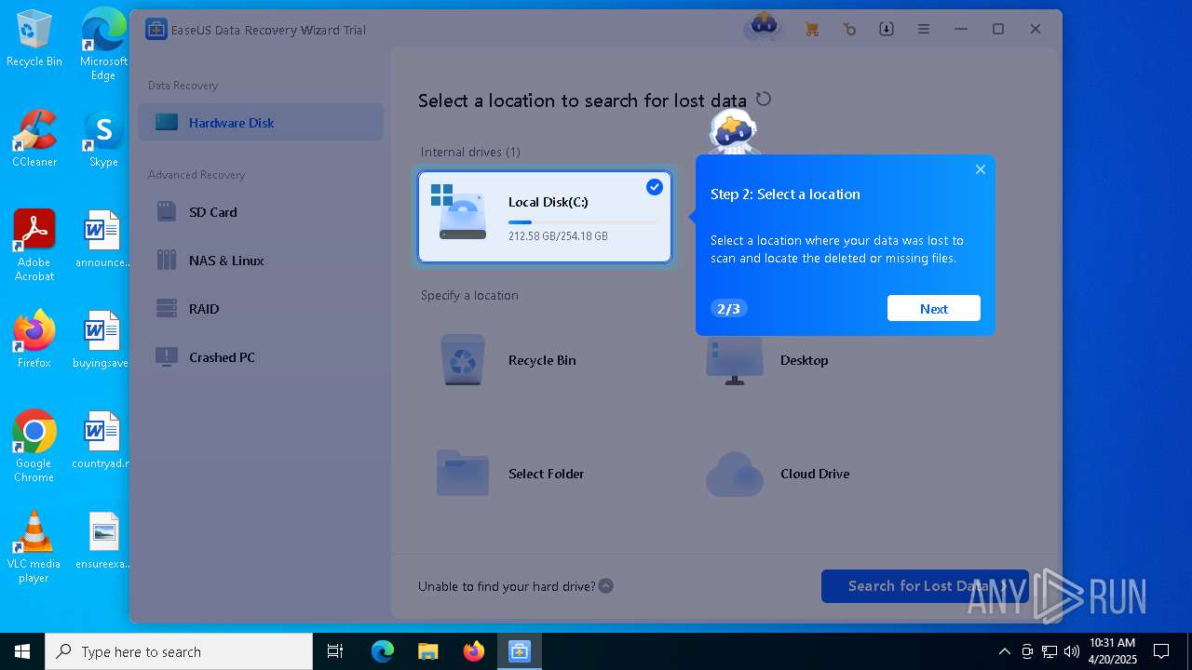Open the announce Word document on desktop
Image resolution: width=1192 pixels, height=670 pixels.
click(103, 239)
